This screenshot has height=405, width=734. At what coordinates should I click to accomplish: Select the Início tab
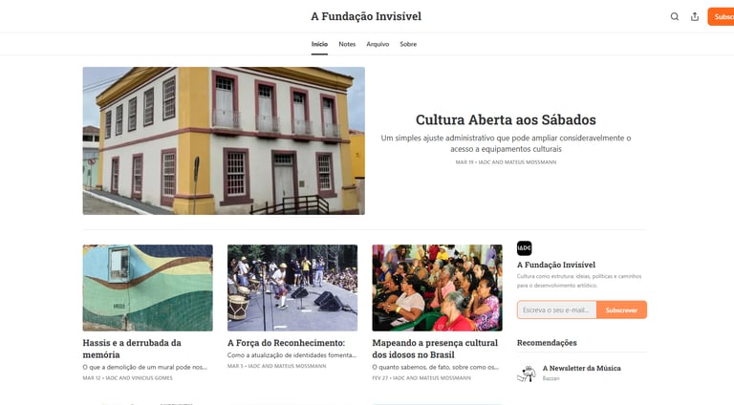(x=319, y=44)
